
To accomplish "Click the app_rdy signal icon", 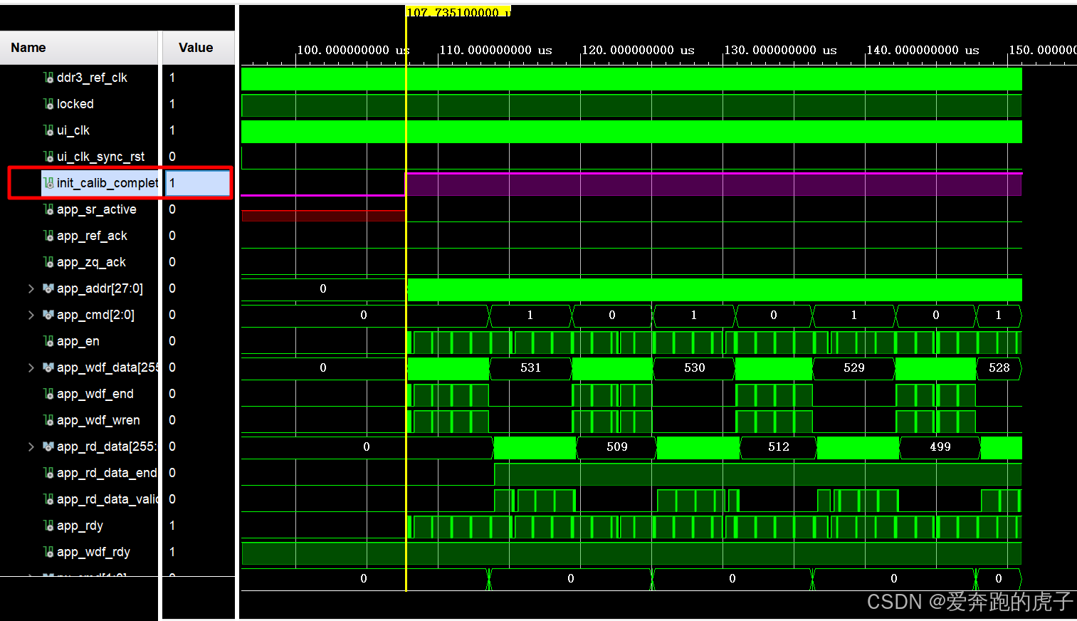I will 48,526.
